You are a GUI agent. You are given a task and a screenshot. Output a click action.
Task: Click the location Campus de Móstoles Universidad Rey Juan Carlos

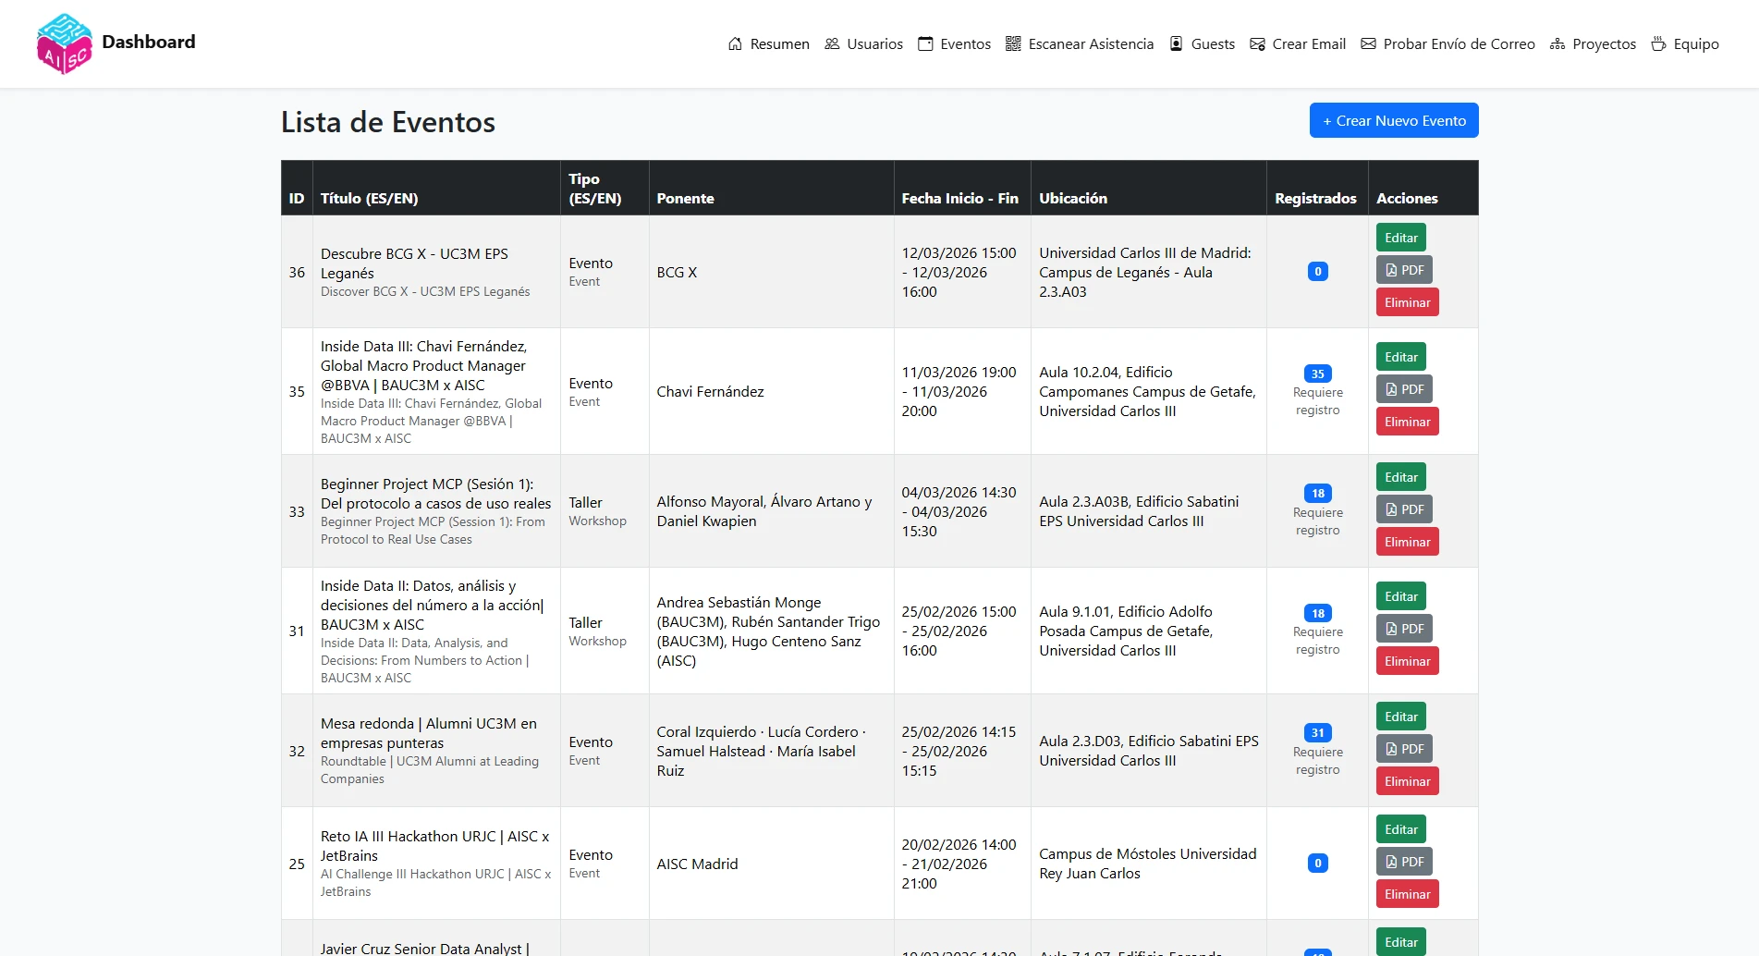click(x=1148, y=864)
